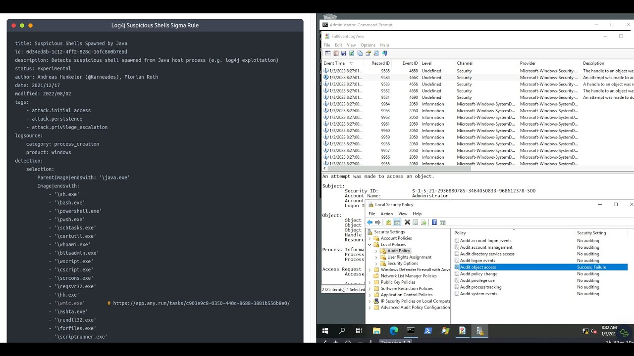Open Edit menu in FullEventLogView
634x356 pixels.
338,45
